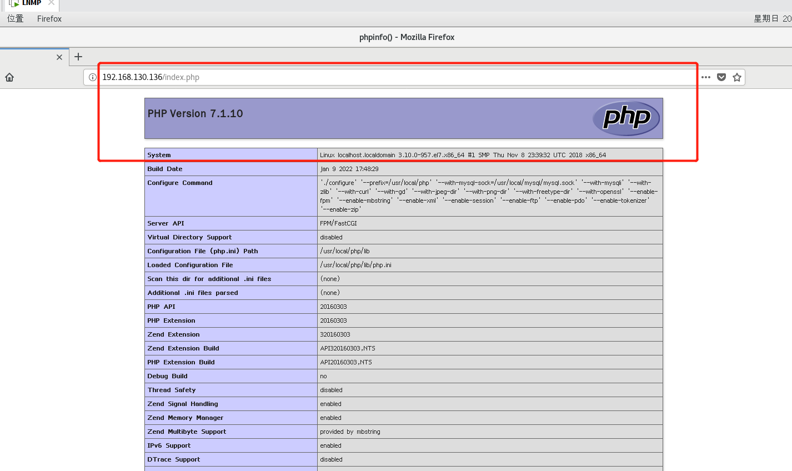Click the PHP Extension row label
792x471 pixels.
coord(171,320)
